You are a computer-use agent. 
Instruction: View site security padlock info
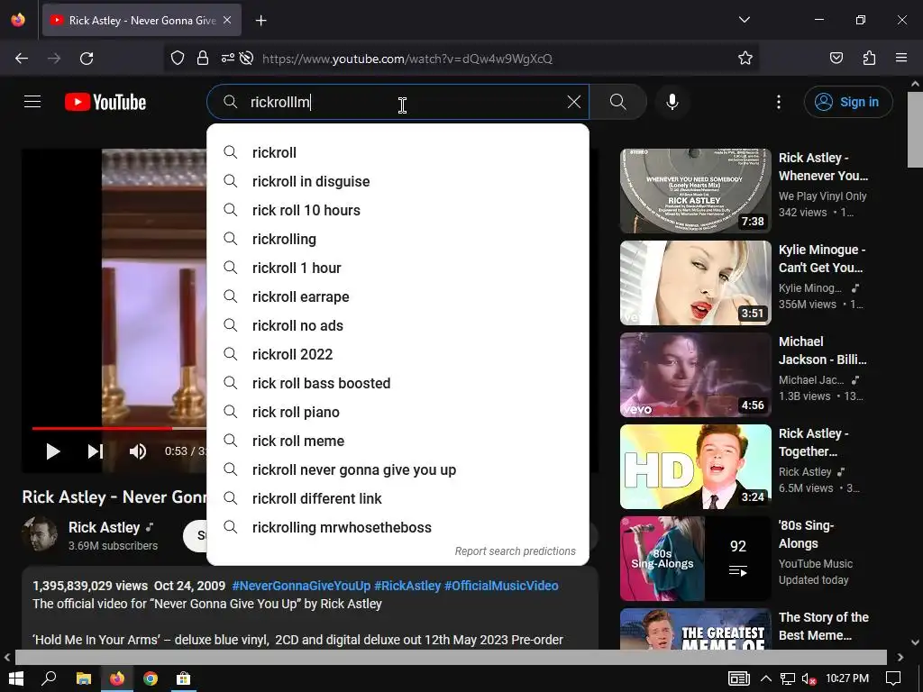click(203, 59)
